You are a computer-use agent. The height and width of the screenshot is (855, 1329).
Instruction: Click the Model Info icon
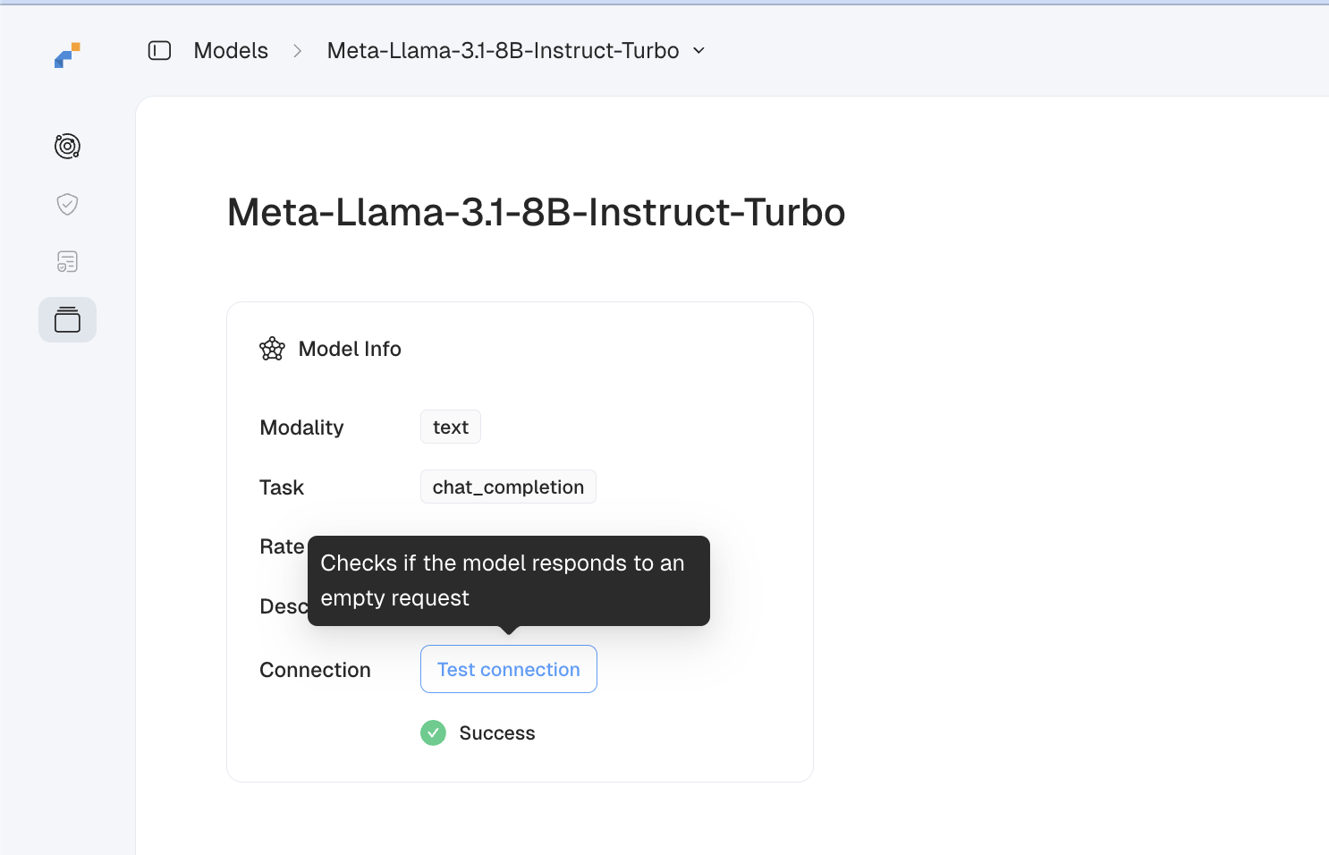click(272, 349)
